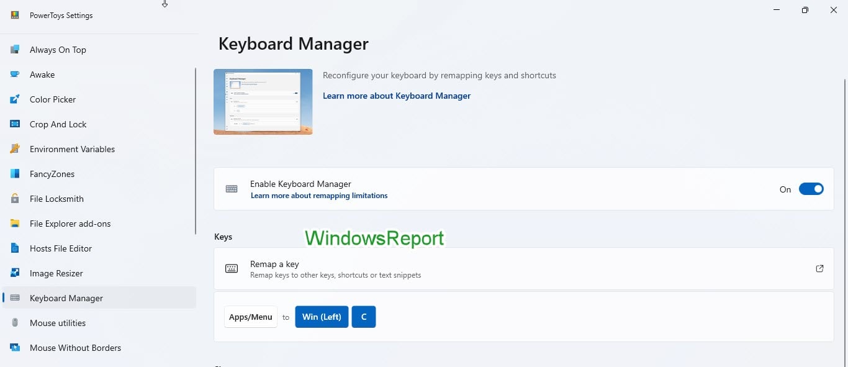Select Hosts File Editor in navigation

click(99, 248)
